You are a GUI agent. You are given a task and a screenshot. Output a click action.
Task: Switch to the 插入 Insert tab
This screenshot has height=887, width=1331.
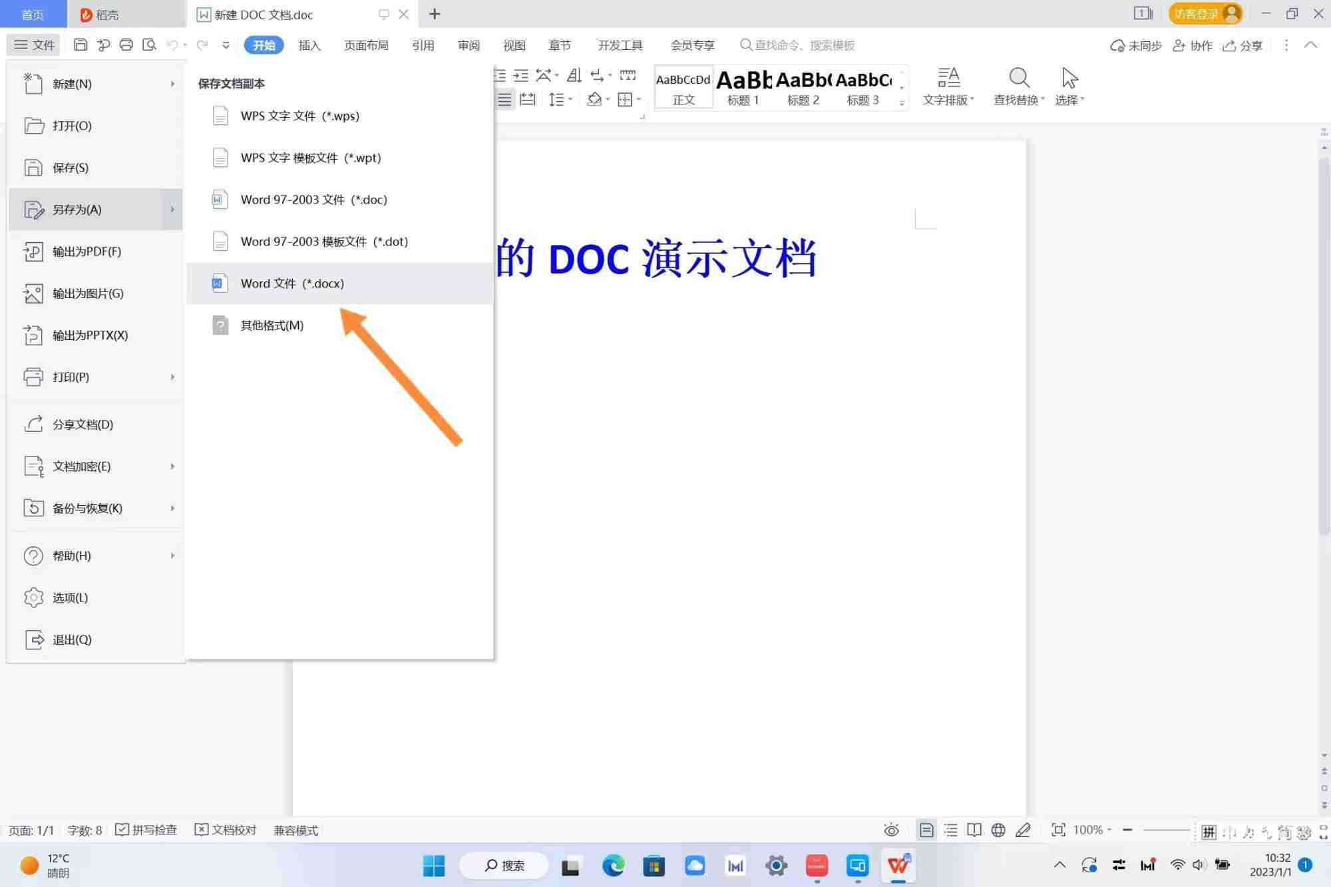coord(309,45)
